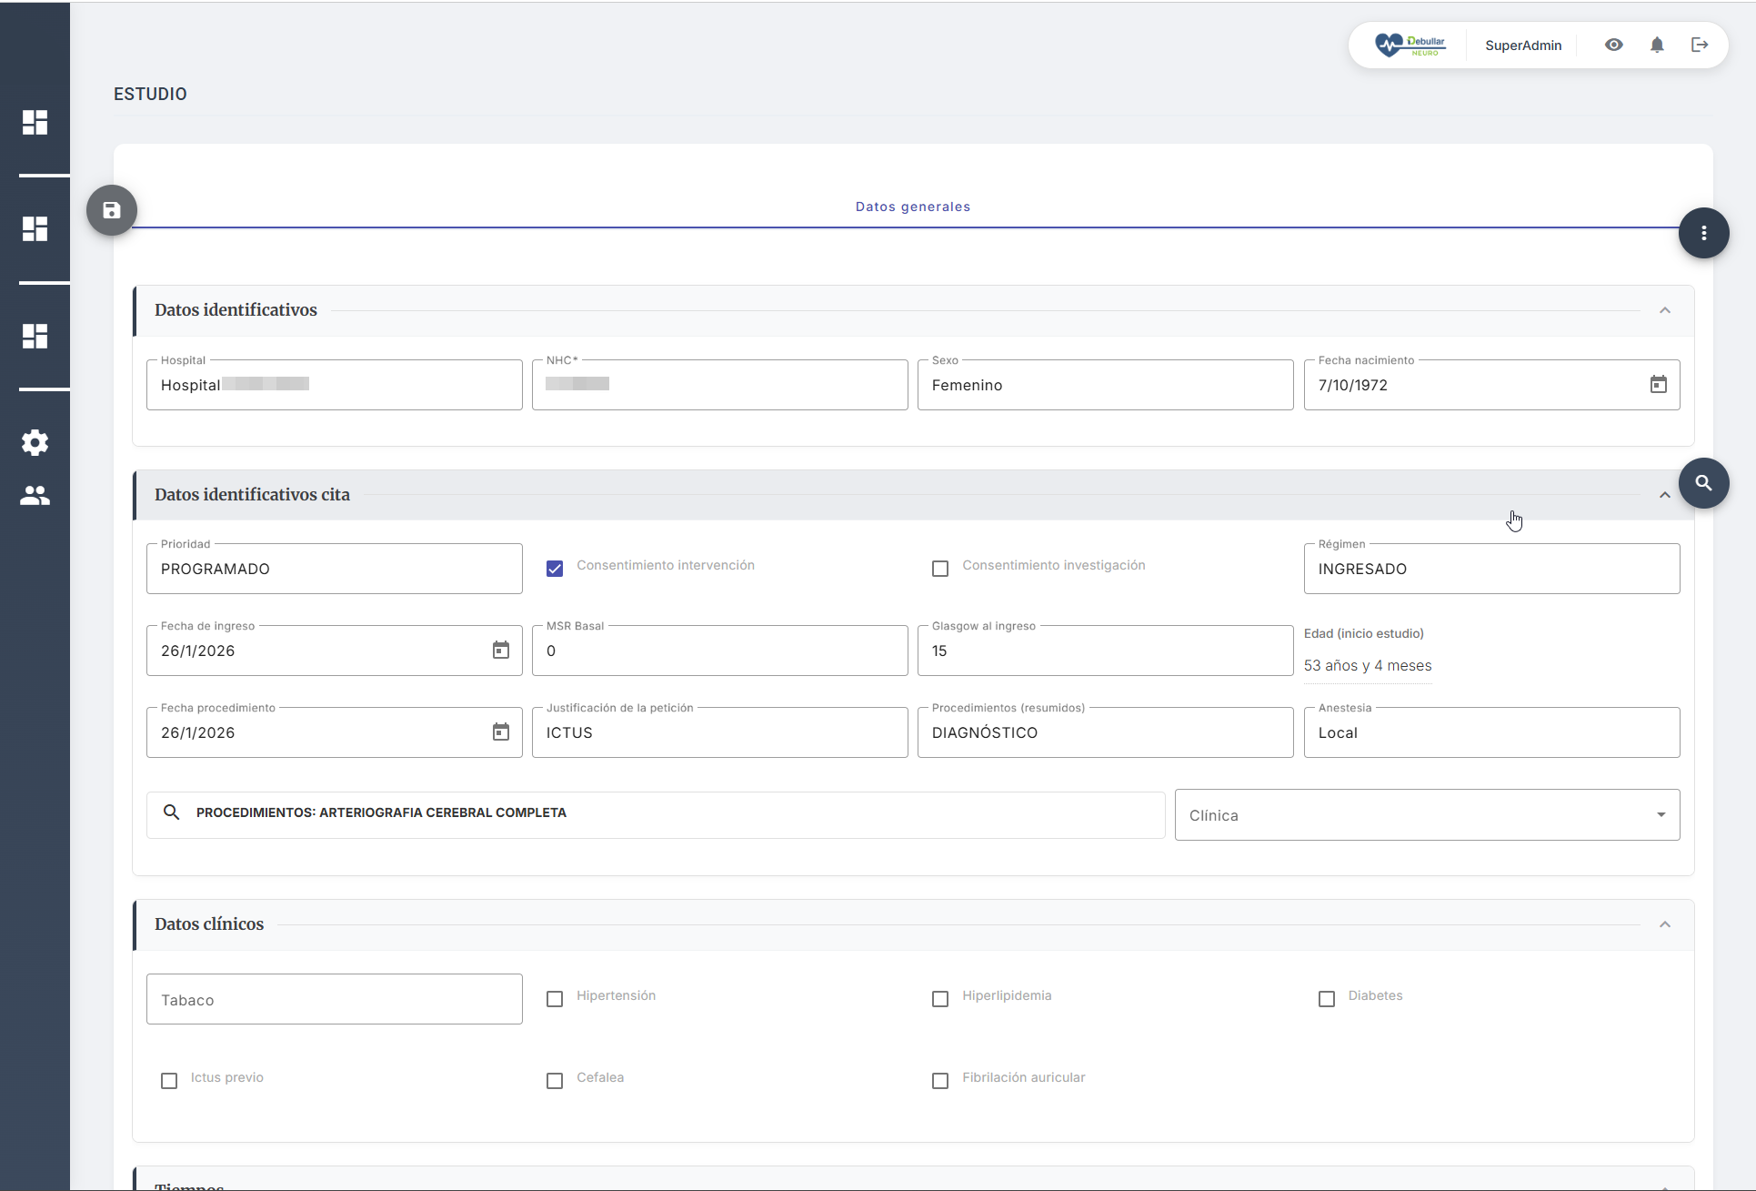Collapse the Datos identificativos section
1756x1191 pixels.
[x=1664, y=310]
